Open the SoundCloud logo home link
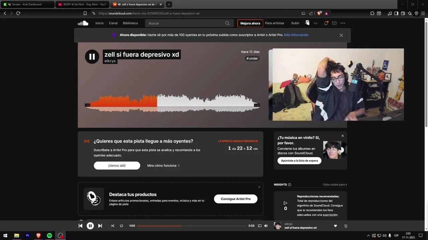This screenshot has width=428, height=240. tap(83, 23)
